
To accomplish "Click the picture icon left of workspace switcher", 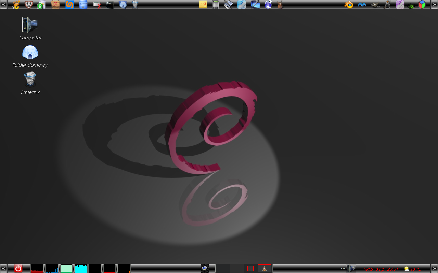I will 205,268.
